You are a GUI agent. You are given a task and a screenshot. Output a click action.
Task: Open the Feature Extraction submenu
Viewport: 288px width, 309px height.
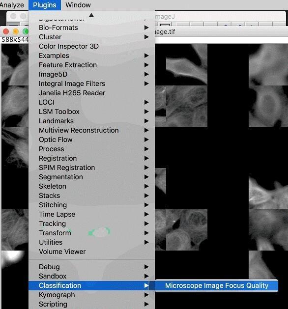pyautogui.click(x=91, y=65)
